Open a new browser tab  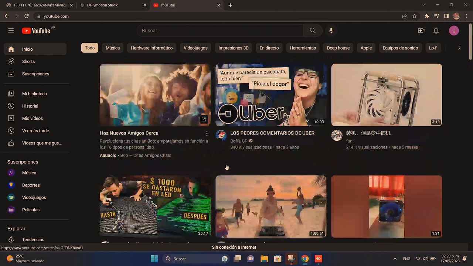pos(230,5)
